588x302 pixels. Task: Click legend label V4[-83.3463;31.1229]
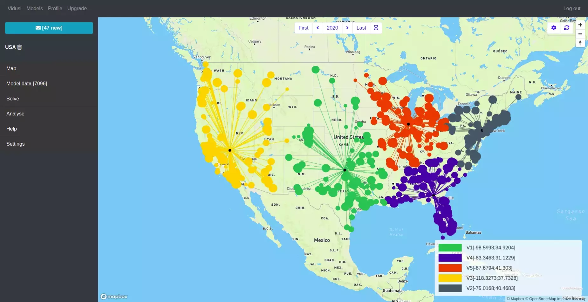(491, 258)
